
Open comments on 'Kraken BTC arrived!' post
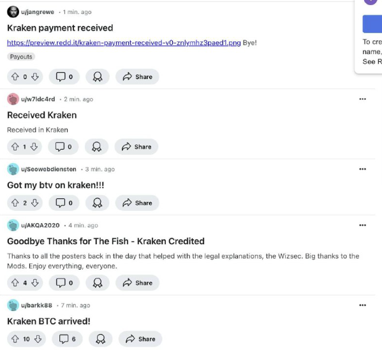click(x=67, y=338)
